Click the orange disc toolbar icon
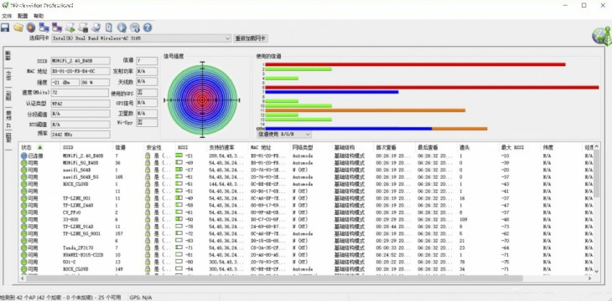 (x=31, y=28)
